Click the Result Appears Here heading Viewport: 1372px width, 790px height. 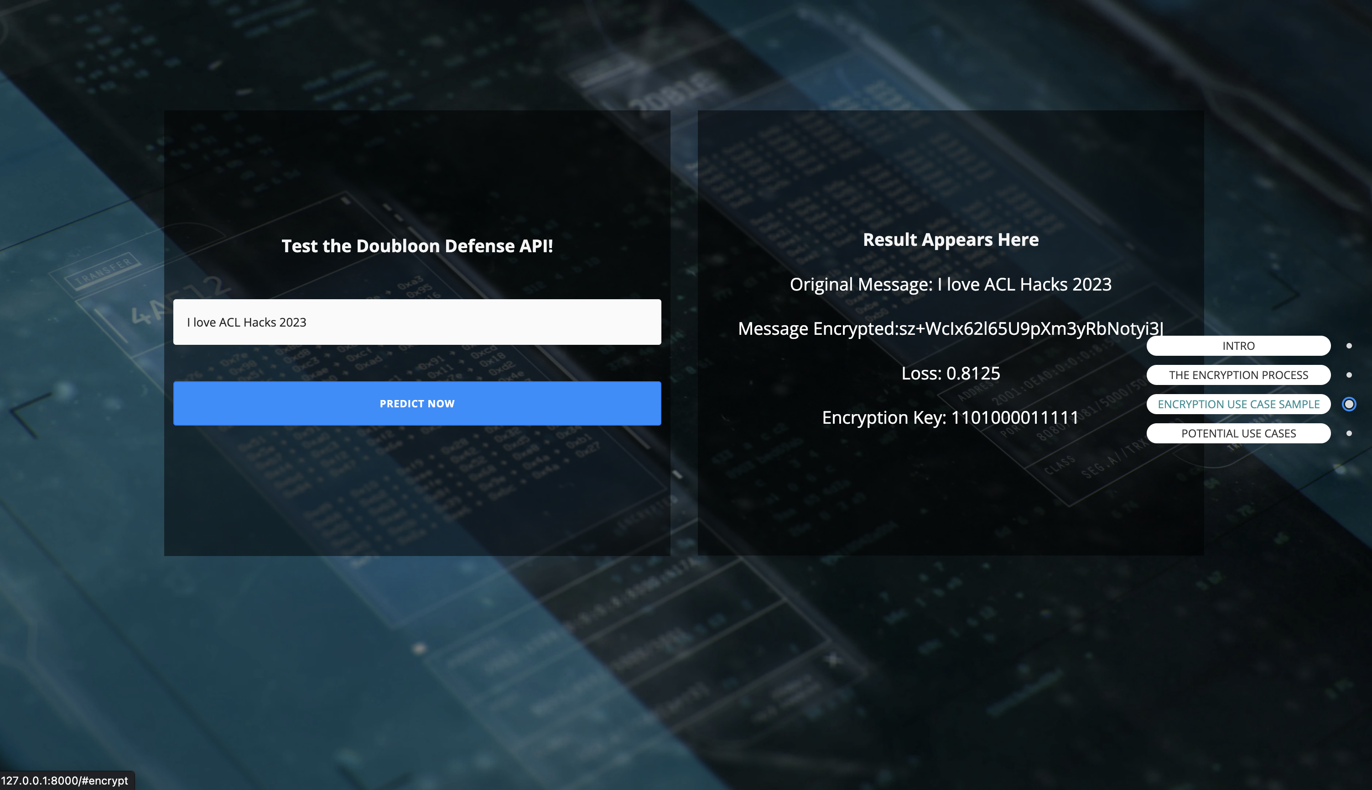pos(951,239)
